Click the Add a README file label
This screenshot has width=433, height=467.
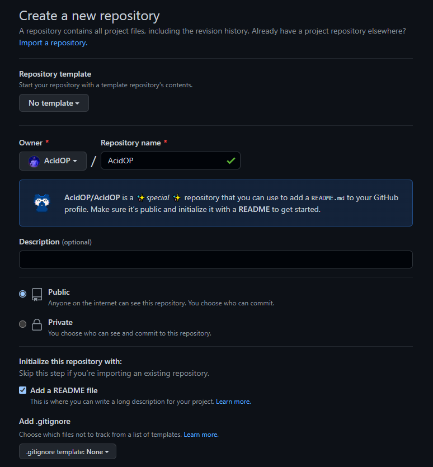tap(64, 390)
